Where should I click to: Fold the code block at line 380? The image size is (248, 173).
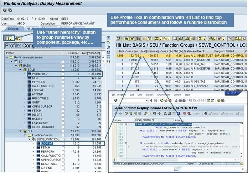(126, 125)
